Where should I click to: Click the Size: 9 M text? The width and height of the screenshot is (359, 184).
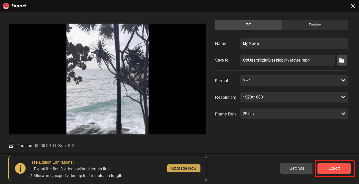[x=66, y=146]
